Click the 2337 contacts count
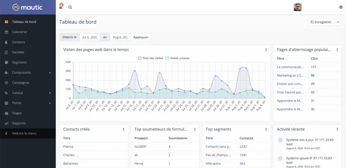Image resolution: width=346 pixels, height=168 pixels. (x=243, y=146)
